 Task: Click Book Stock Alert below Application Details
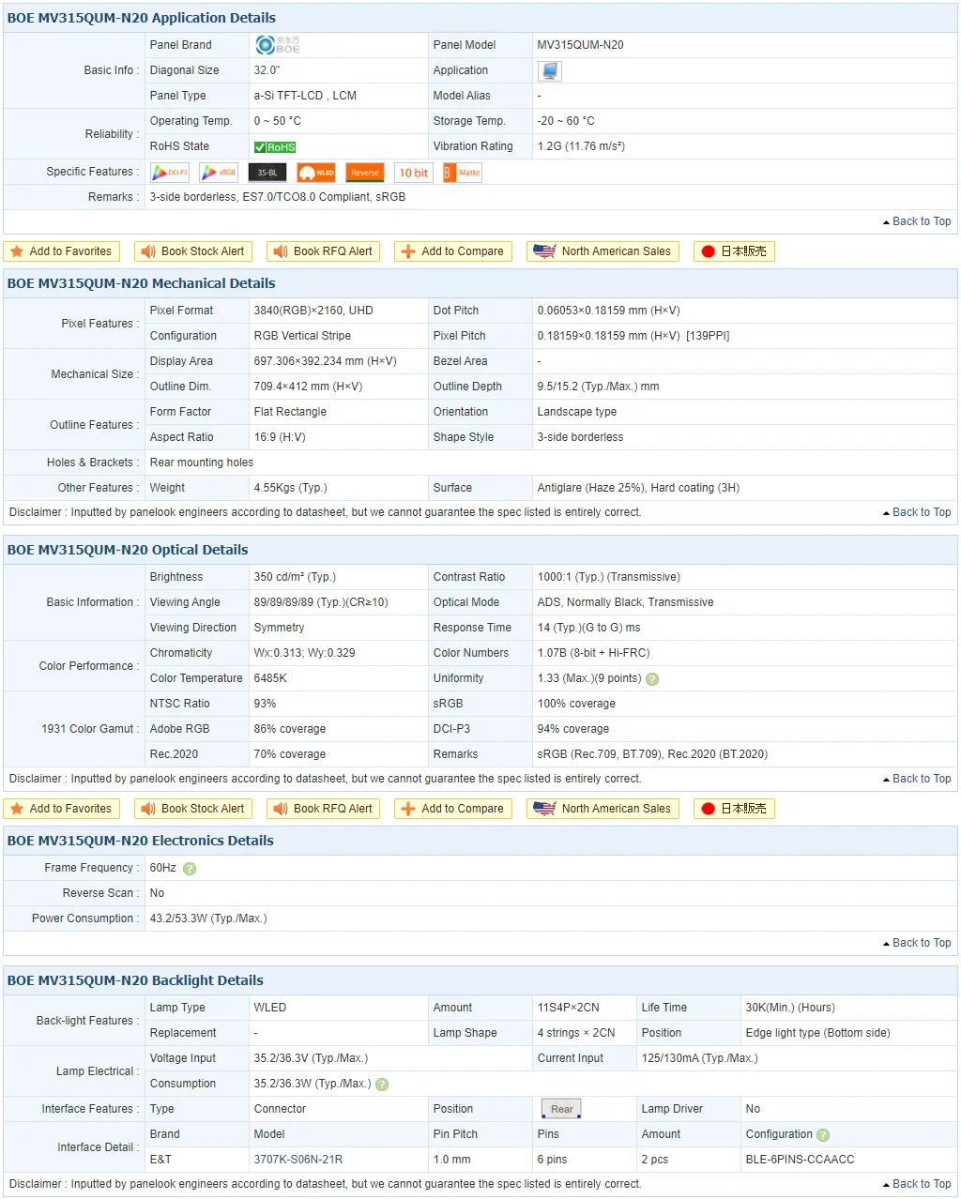click(193, 251)
